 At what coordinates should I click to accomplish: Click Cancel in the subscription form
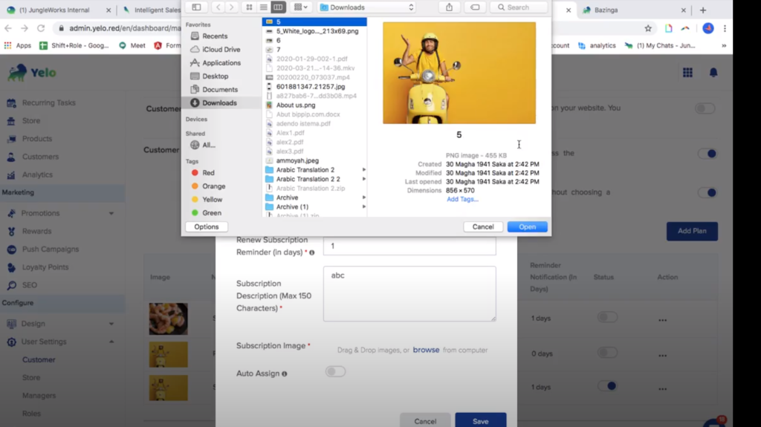coord(425,421)
